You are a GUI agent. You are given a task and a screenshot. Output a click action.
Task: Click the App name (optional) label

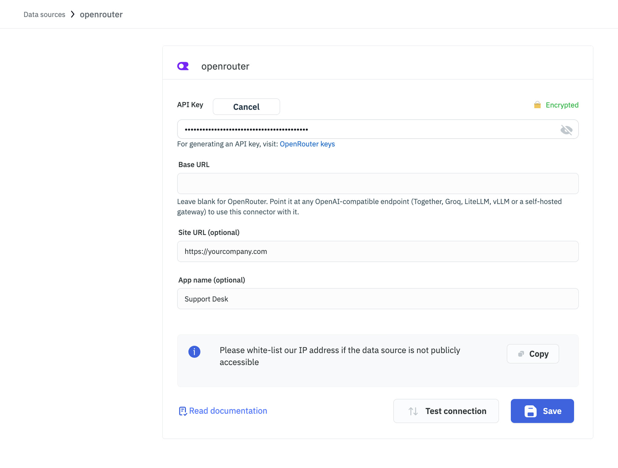coord(212,280)
